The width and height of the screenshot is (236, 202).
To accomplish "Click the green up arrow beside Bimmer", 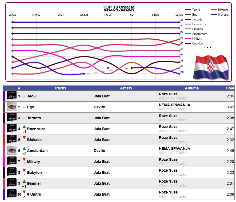I will [x=24, y=181].
